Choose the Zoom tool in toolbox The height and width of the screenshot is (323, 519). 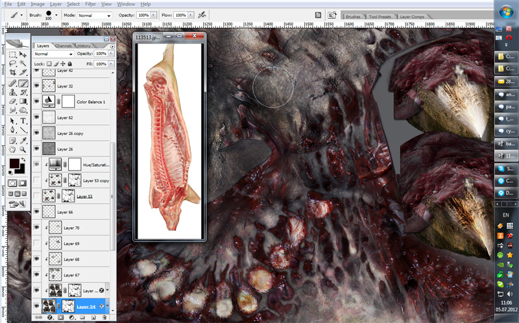(x=23, y=149)
